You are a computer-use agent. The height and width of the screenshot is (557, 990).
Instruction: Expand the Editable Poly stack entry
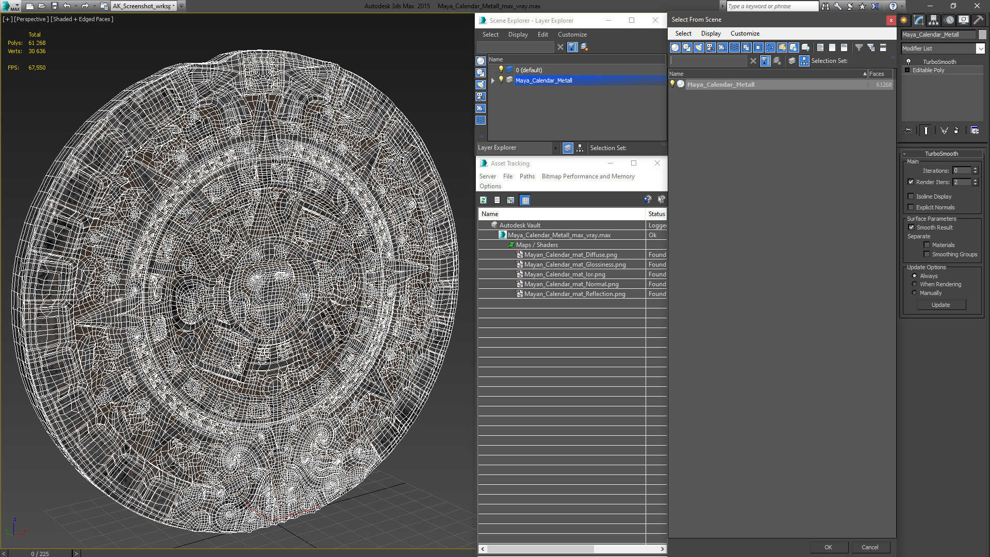(x=907, y=70)
